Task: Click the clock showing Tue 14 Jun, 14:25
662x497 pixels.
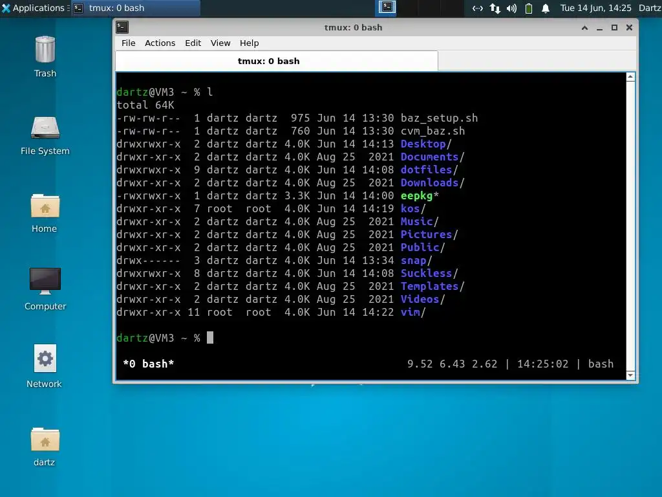Action: tap(595, 8)
